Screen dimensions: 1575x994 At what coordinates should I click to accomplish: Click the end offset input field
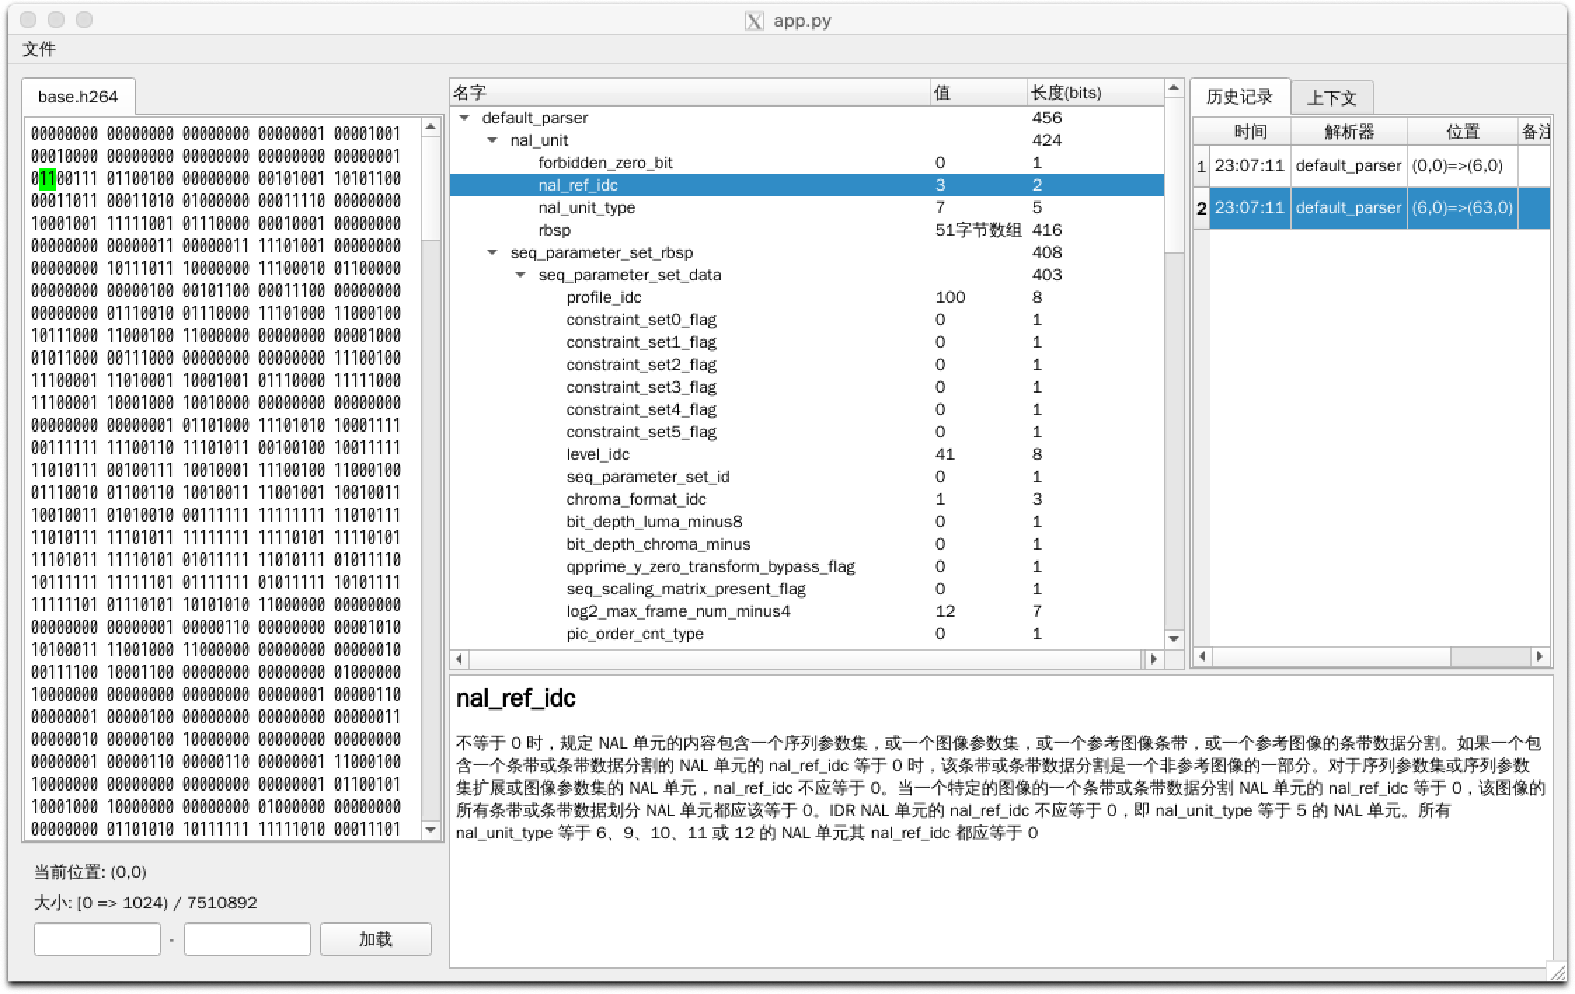point(247,939)
